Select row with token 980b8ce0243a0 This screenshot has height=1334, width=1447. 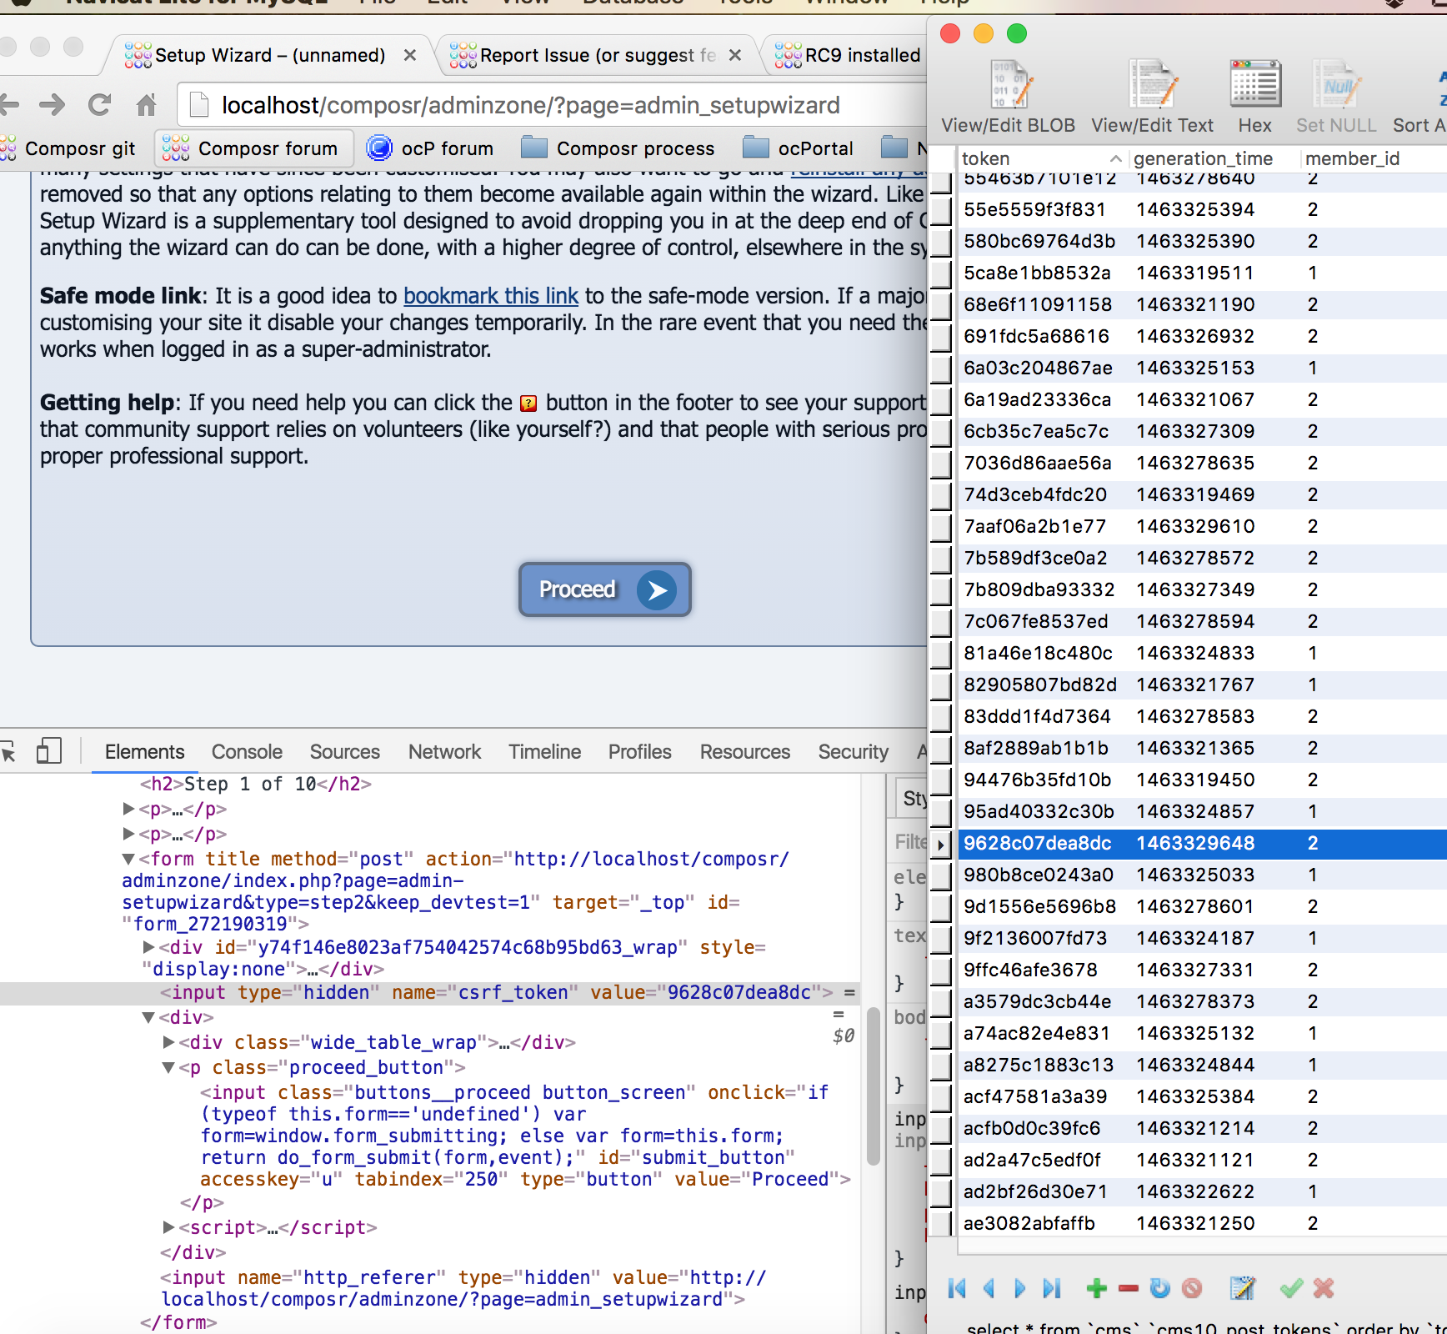(1202, 875)
